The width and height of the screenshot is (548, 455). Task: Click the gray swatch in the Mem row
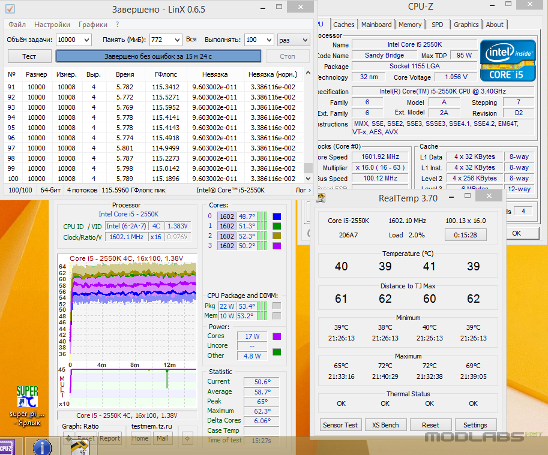[x=277, y=316]
